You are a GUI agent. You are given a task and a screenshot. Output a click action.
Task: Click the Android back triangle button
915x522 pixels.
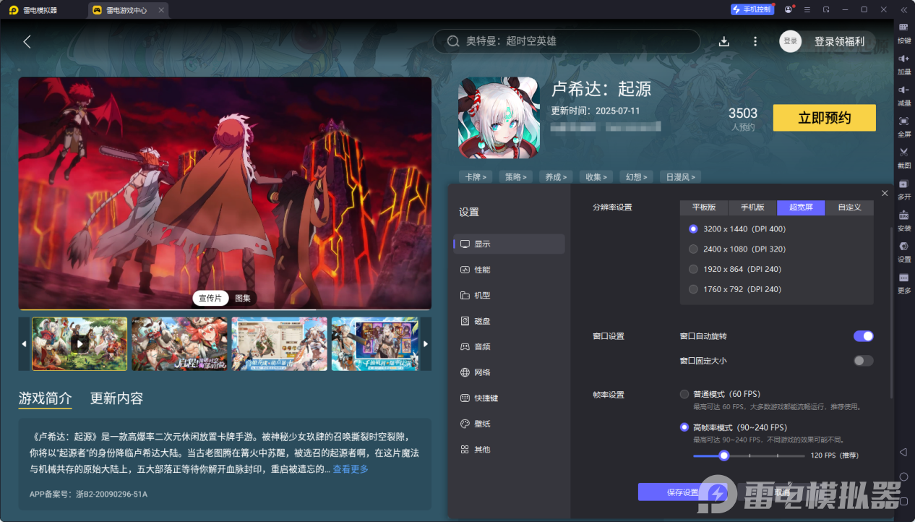click(903, 452)
